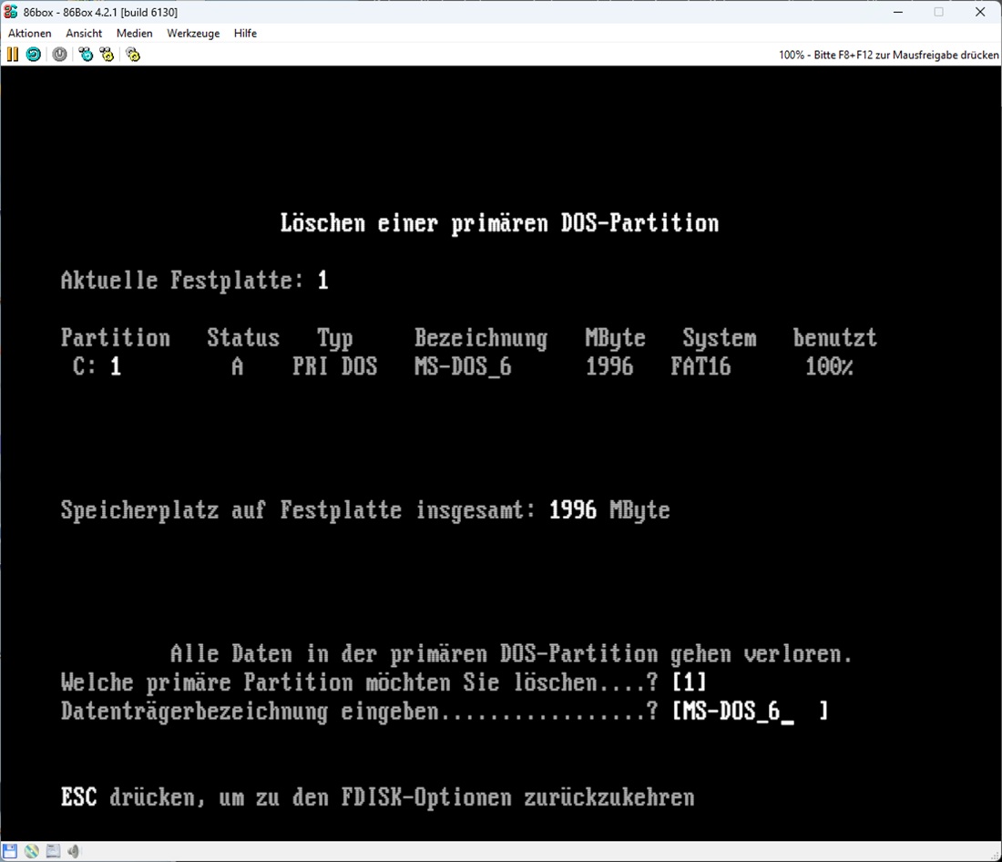Image resolution: width=1002 pixels, height=862 pixels.
Task: Open the 86Box settings gear icon
Action: coord(133,55)
